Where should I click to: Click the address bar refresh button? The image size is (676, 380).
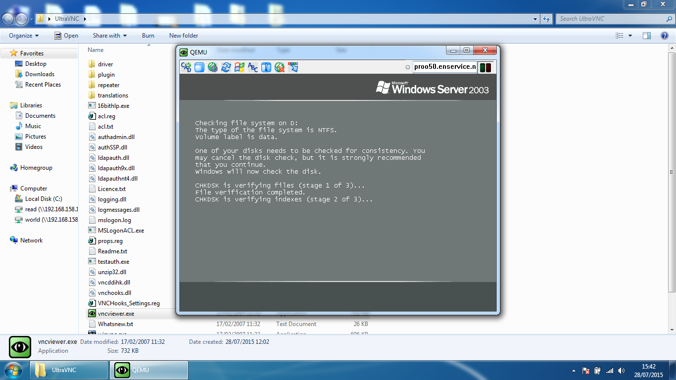point(546,19)
